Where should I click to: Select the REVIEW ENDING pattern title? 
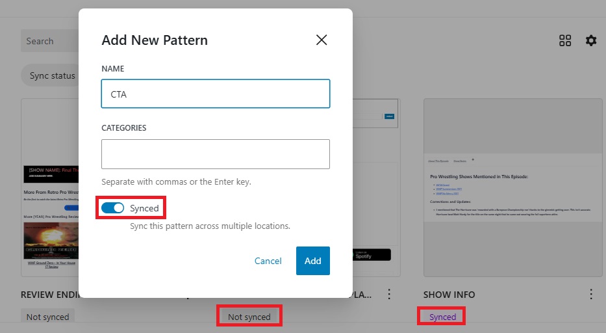[x=49, y=294]
